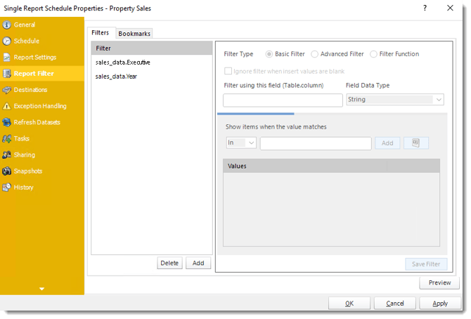Viewport: 471px width, 319px height.
Task: Expand more sidebar items with down arrow
Action: coord(41,289)
